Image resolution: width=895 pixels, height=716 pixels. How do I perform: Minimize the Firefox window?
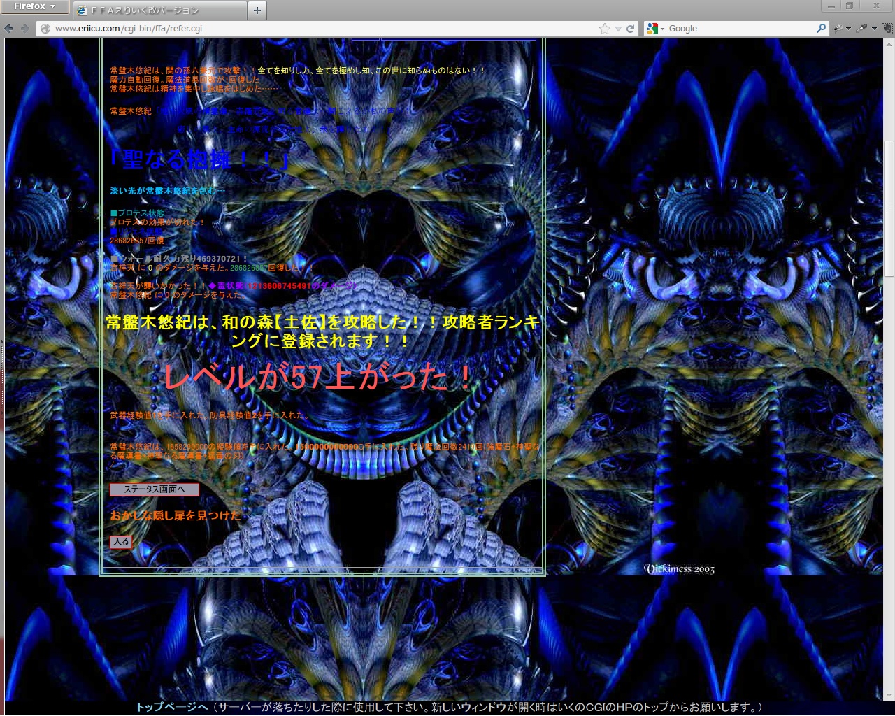click(x=831, y=6)
